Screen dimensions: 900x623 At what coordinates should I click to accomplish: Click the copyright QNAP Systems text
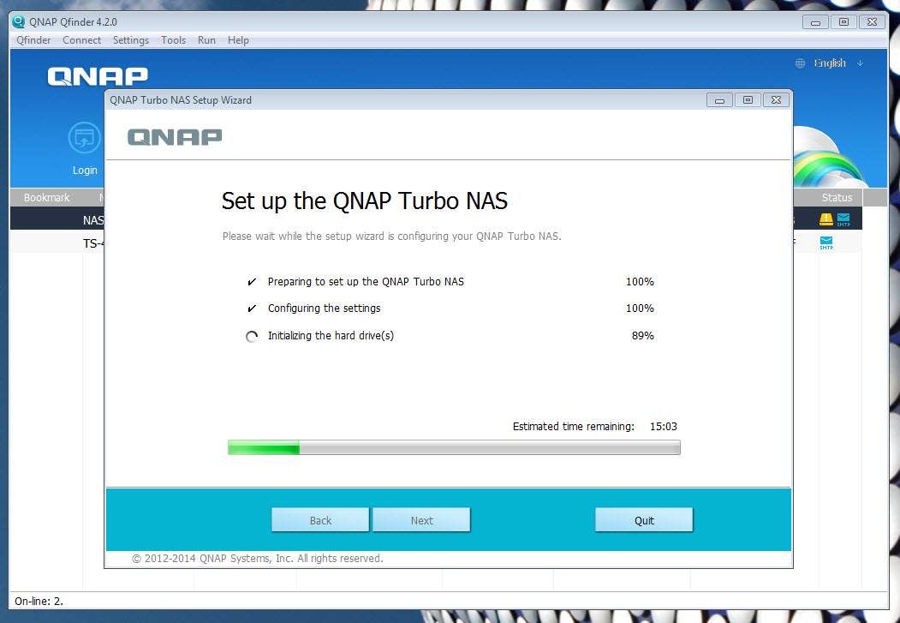point(258,558)
